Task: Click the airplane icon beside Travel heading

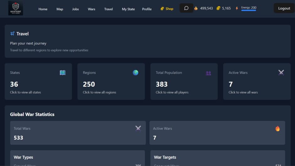Action: point(13,34)
